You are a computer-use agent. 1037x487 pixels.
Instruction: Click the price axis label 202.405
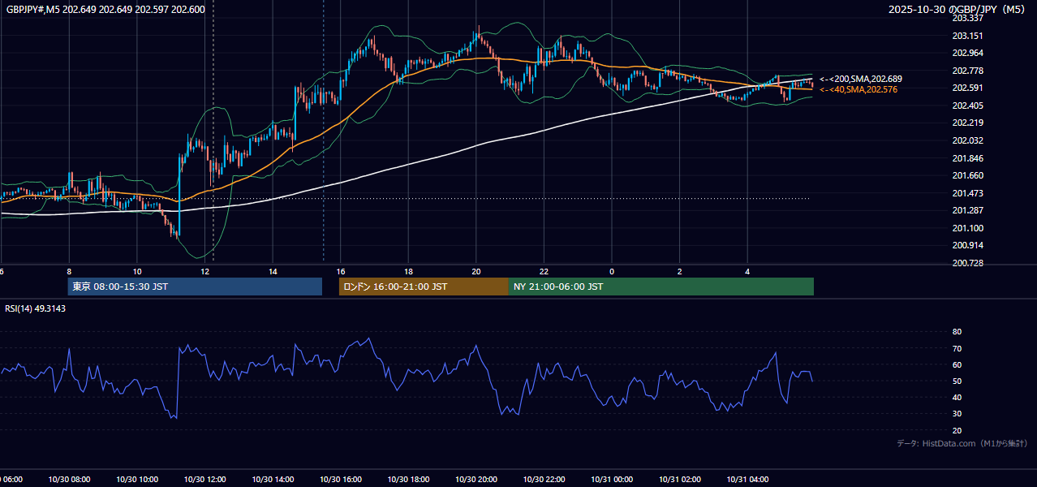(x=967, y=106)
